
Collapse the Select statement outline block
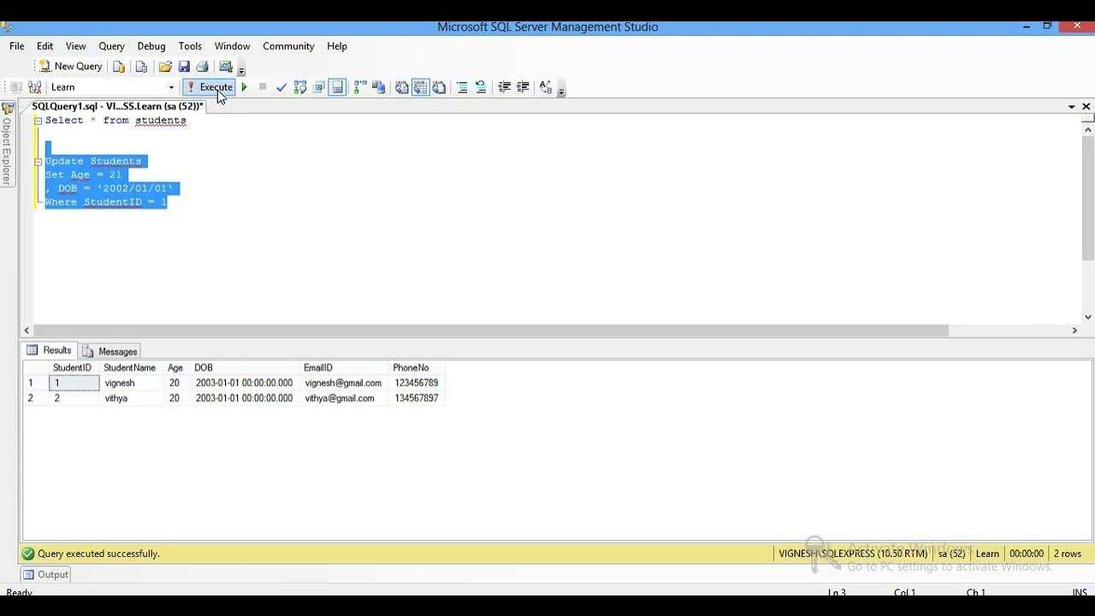point(38,121)
